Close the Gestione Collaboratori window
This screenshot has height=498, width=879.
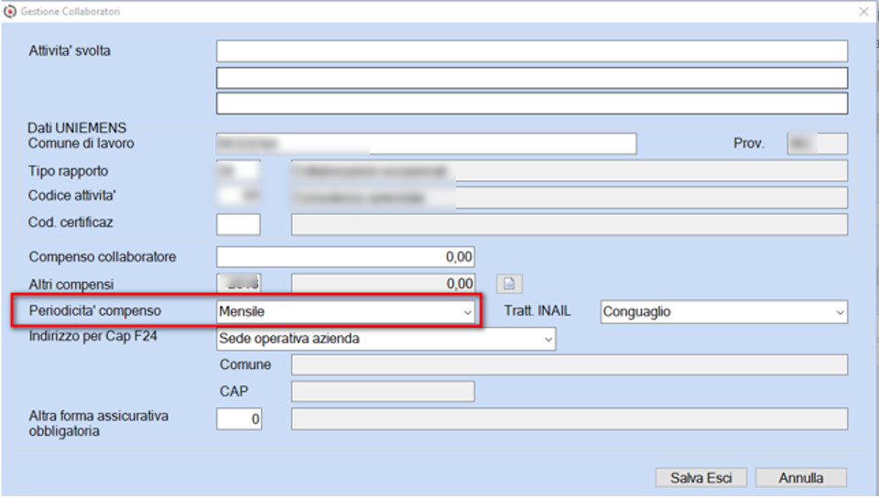point(863,11)
